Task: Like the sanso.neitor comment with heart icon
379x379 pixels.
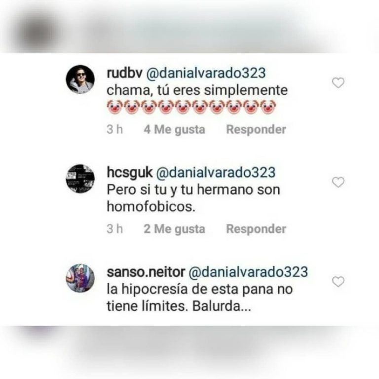Action: (338, 282)
